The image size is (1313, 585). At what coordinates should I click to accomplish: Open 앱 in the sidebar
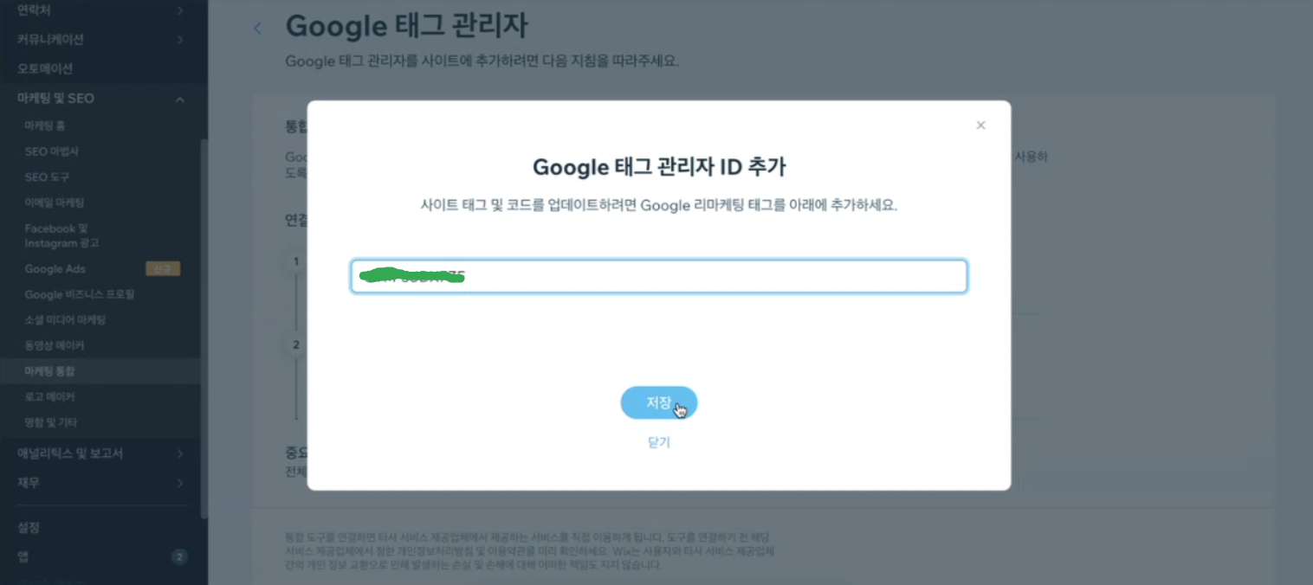[x=23, y=556]
